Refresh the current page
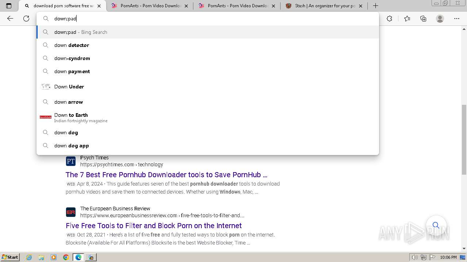The height and width of the screenshot is (262, 467). pyautogui.click(x=26, y=19)
